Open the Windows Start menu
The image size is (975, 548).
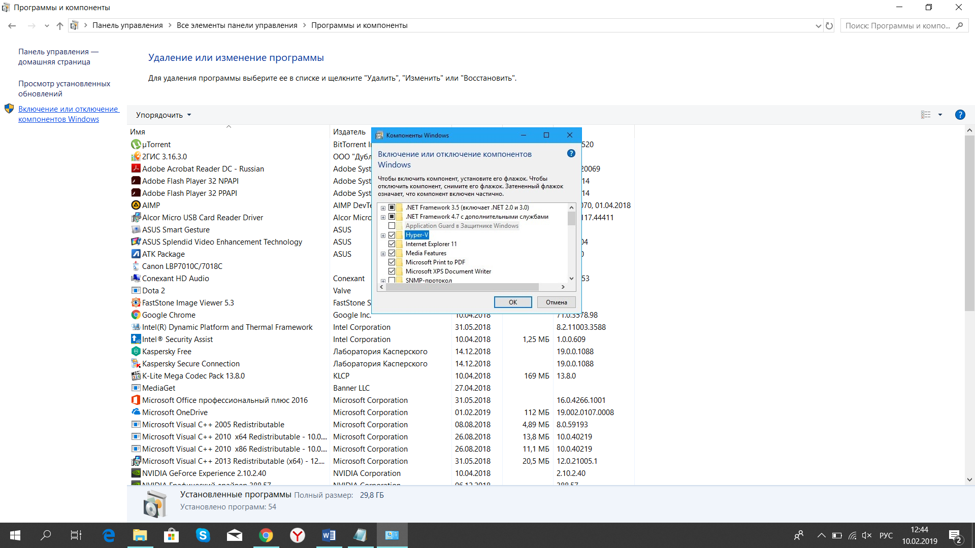coord(15,535)
